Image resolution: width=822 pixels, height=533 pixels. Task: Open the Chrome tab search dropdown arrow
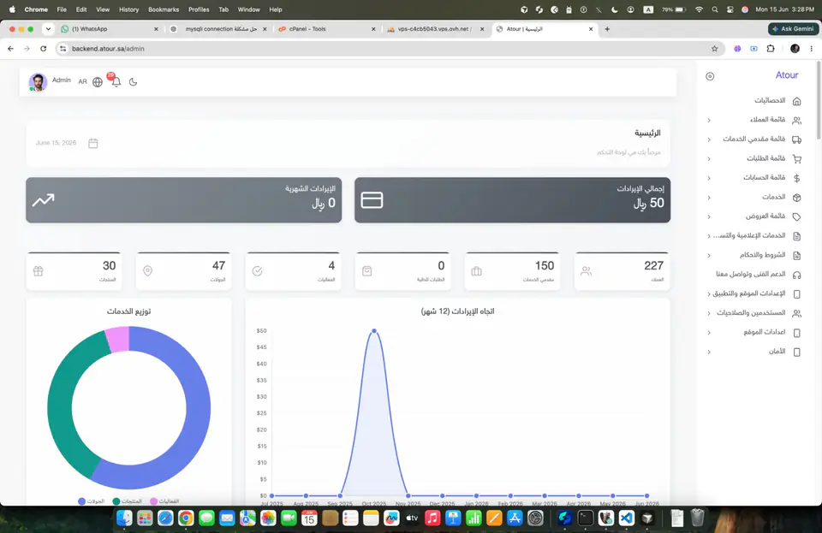(x=48, y=29)
